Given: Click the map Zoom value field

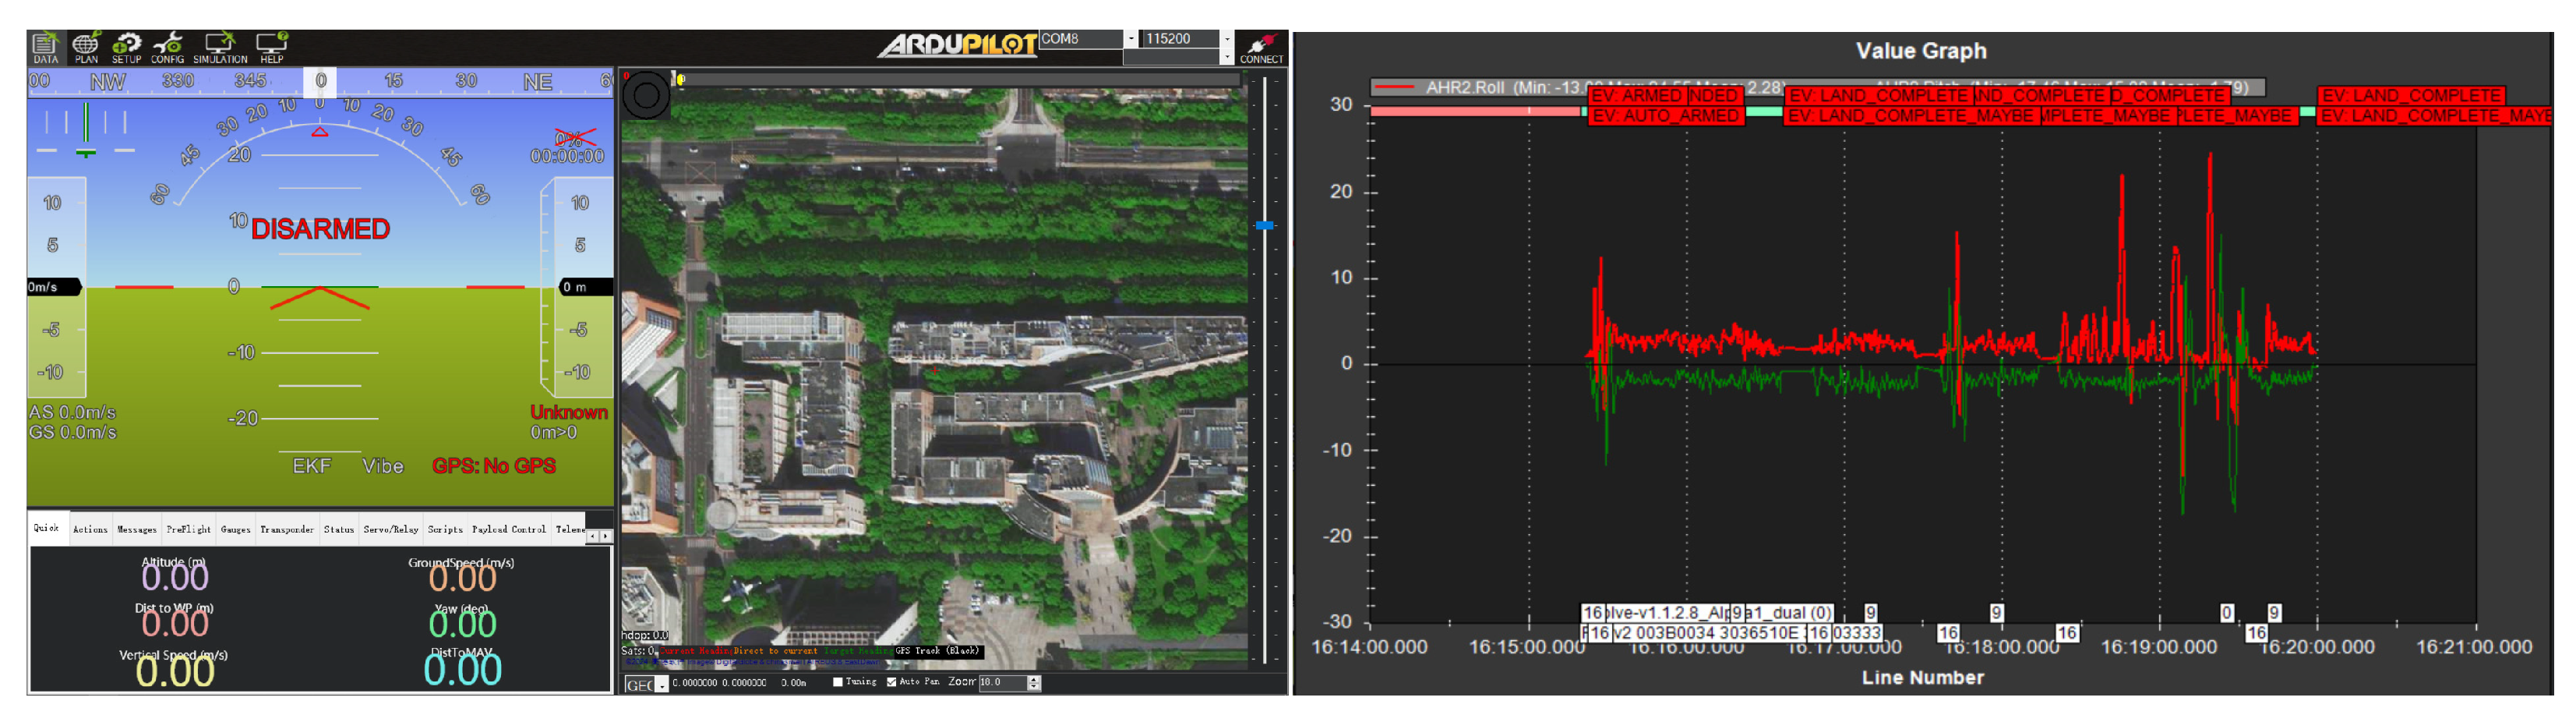Looking at the screenshot, I should click(1002, 682).
